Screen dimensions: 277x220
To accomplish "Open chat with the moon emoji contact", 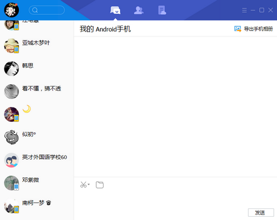I will pyautogui.click(x=37, y=115).
